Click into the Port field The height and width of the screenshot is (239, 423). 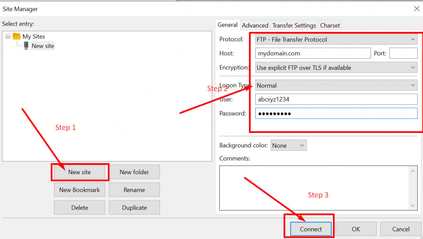[x=403, y=53]
